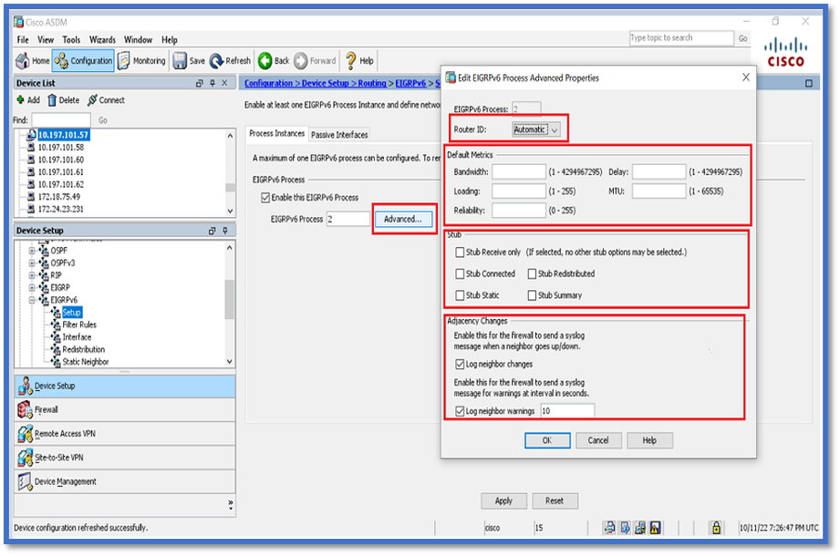Select EIGRPv6 Filter Rules item
Screen dimensions: 840x557
[x=79, y=325]
